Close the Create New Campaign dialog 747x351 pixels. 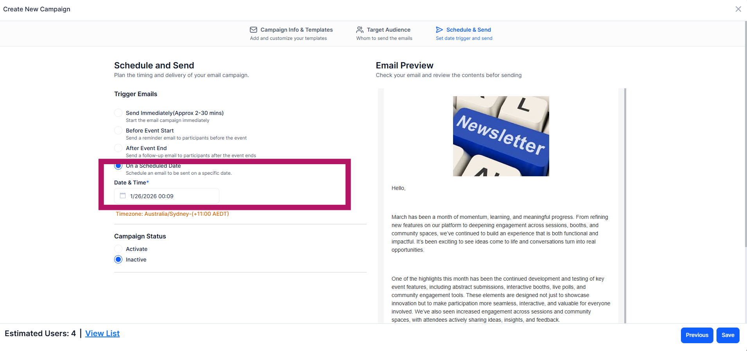738,9
